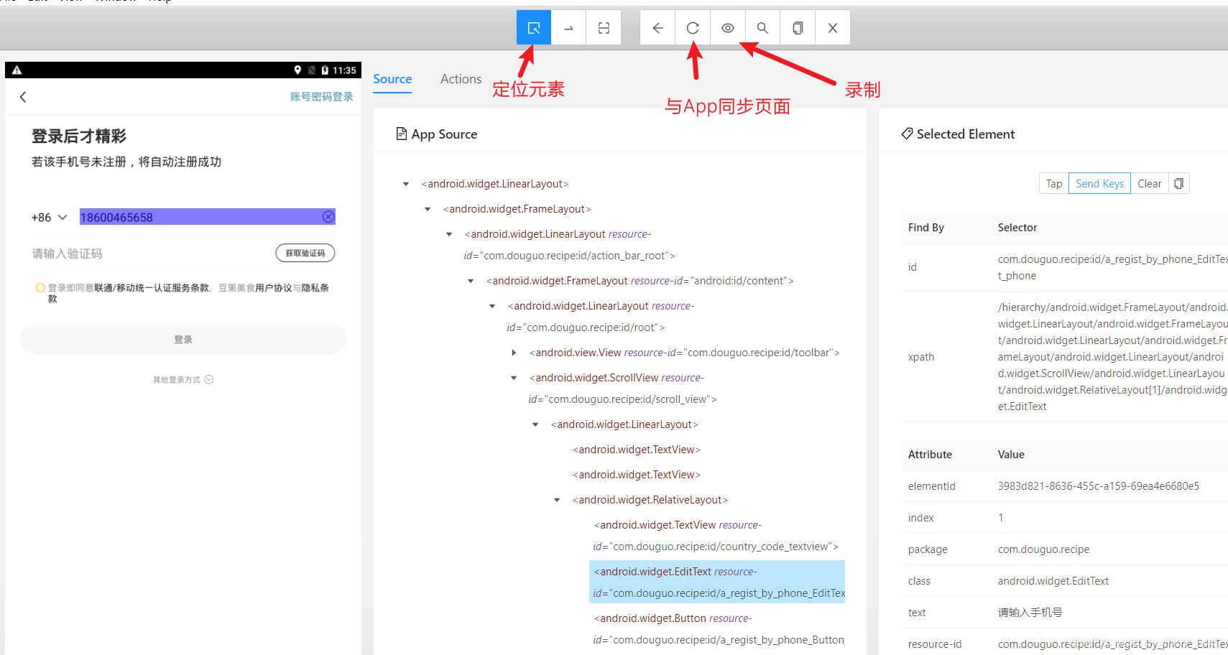Expand 其他登录方式 other login options
Screen dimensions: 1228x655
click(x=183, y=380)
